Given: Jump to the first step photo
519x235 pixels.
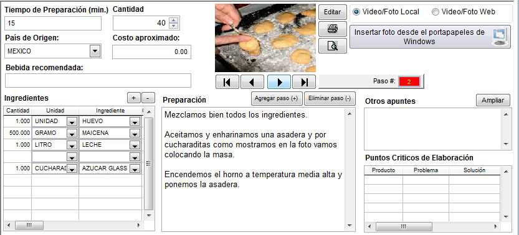Looking at the screenshot, I should 227,82.
